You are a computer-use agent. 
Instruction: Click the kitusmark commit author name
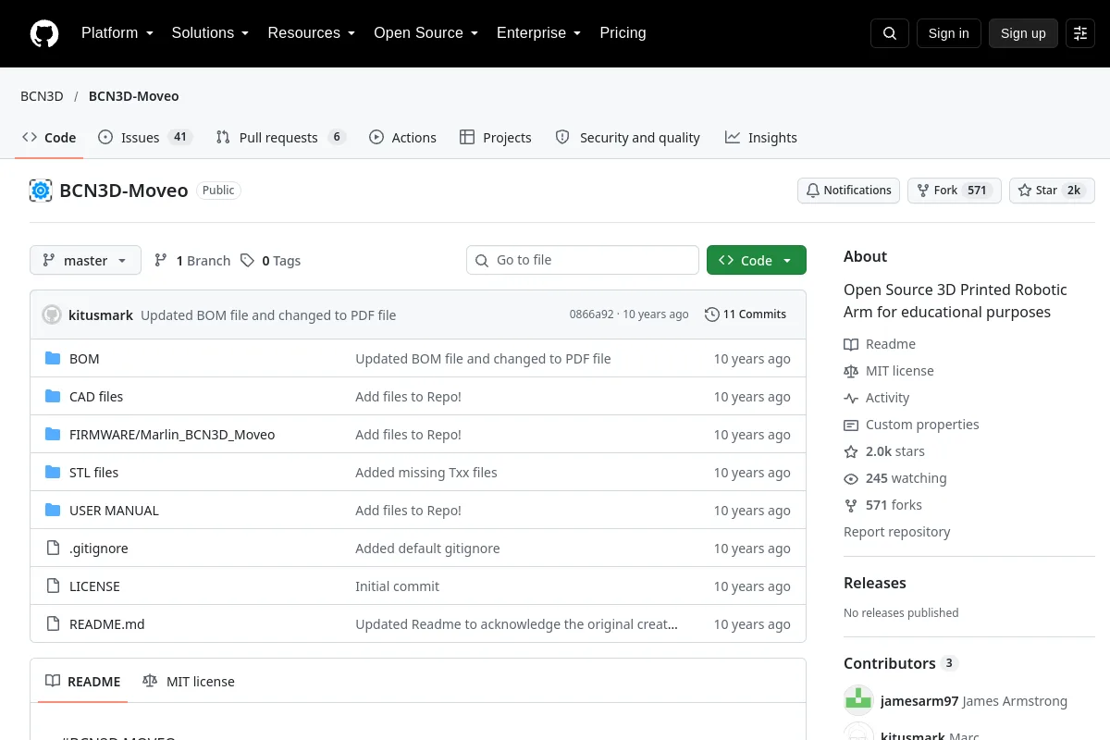(101, 314)
